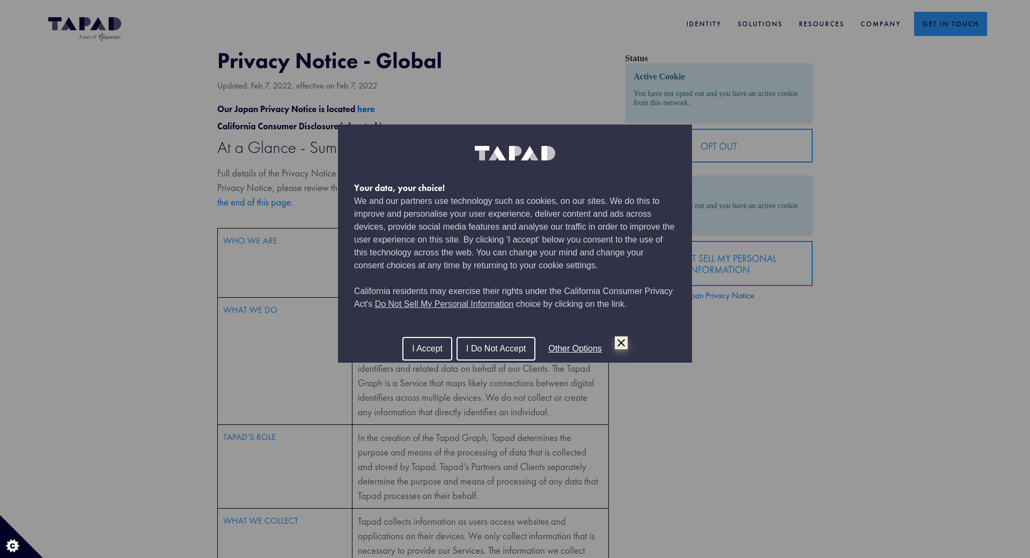Image resolution: width=1030 pixels, height=558 pixels.
Task: Select the WHO WE ARE table heading
Action: [x=250, y=241]
